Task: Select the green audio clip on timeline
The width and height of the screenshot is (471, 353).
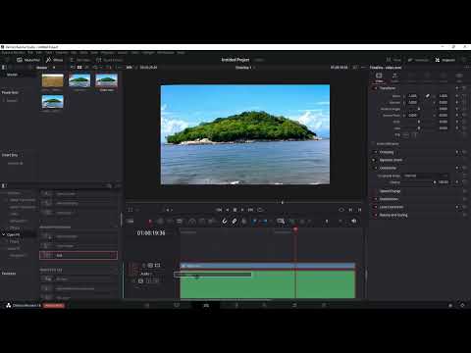Action: [268, 283]
